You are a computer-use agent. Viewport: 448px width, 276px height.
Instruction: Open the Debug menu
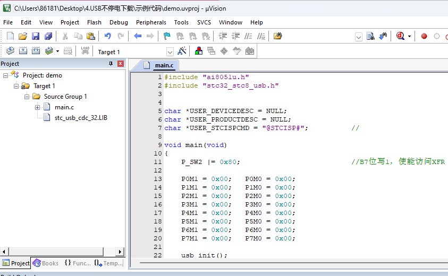click(119, 22)
